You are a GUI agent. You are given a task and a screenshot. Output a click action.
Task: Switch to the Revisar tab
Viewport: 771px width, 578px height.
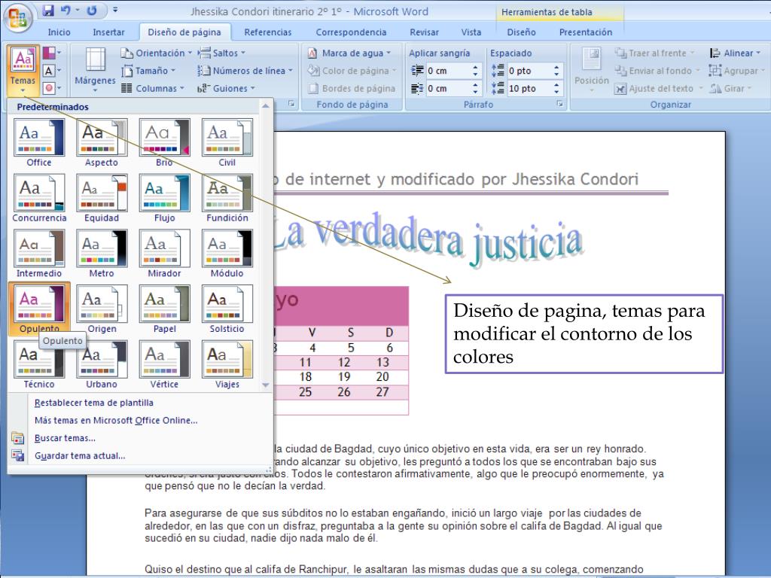pos(425,32)
